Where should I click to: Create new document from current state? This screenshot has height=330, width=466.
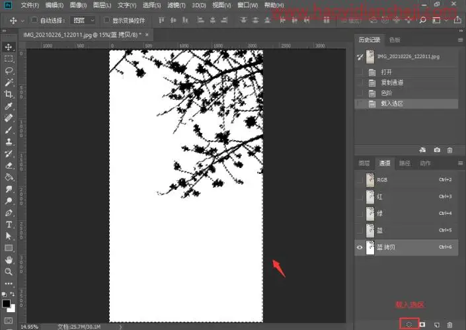[422, 150]
